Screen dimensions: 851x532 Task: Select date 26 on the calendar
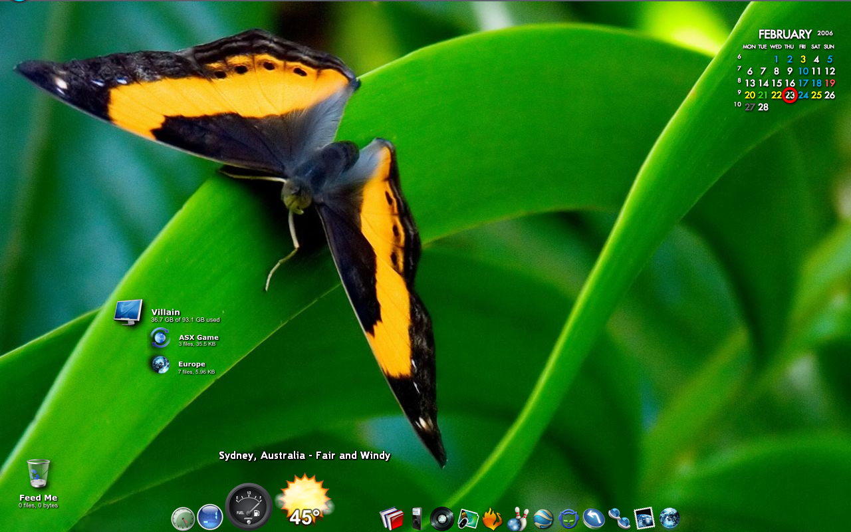coord(830,95)
